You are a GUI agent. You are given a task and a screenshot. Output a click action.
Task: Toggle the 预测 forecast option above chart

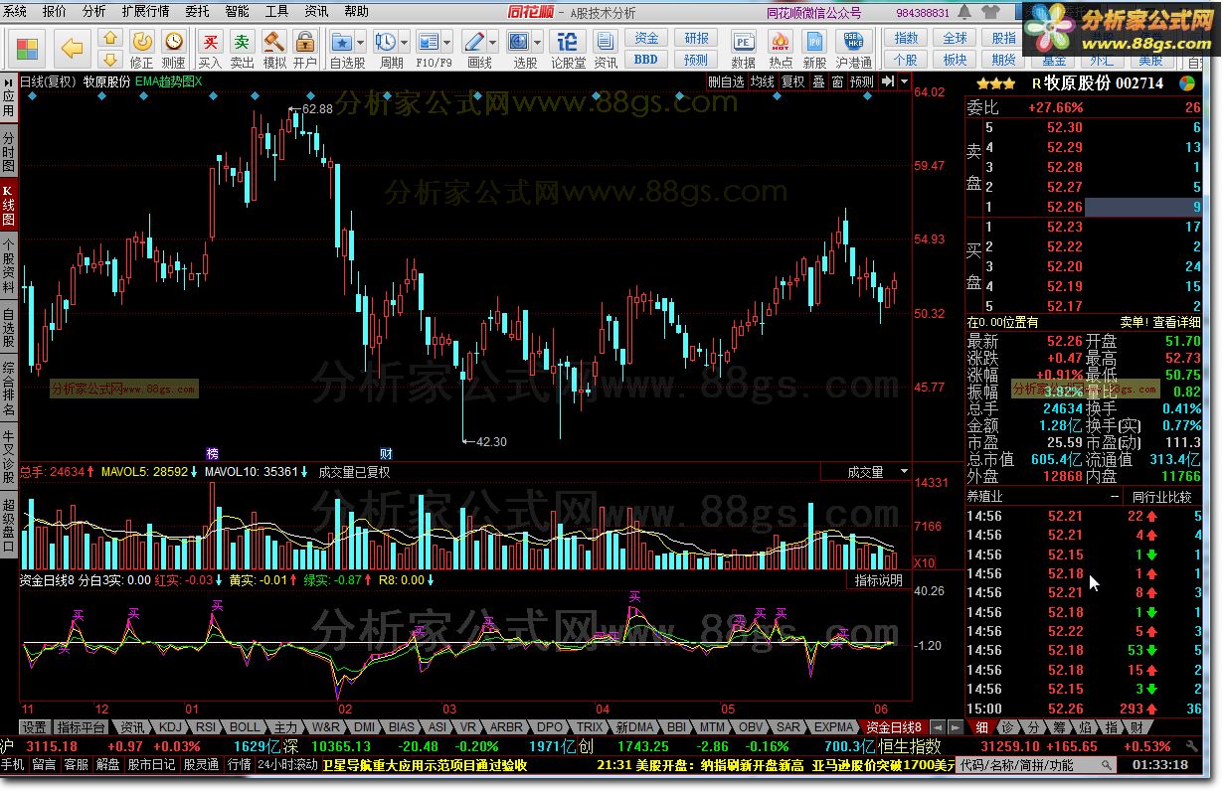pyautogui.click(x=861, y=81)
